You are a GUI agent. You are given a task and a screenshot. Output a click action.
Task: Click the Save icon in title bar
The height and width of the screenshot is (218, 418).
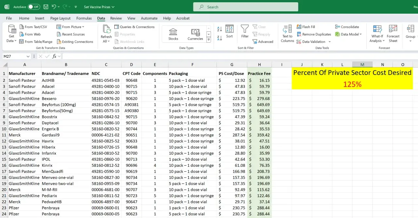(x=46, y=7)
